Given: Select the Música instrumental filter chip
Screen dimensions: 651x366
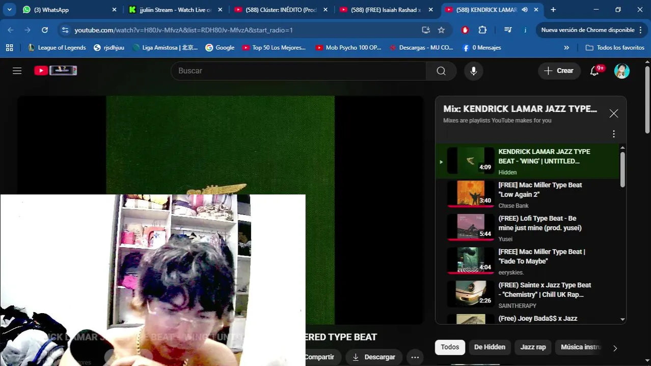Looking at the screenshot, I should 580,347.
